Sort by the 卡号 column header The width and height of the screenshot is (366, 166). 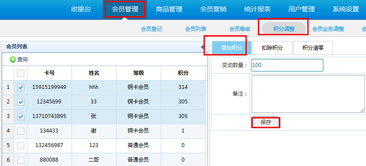click(49, 73)
